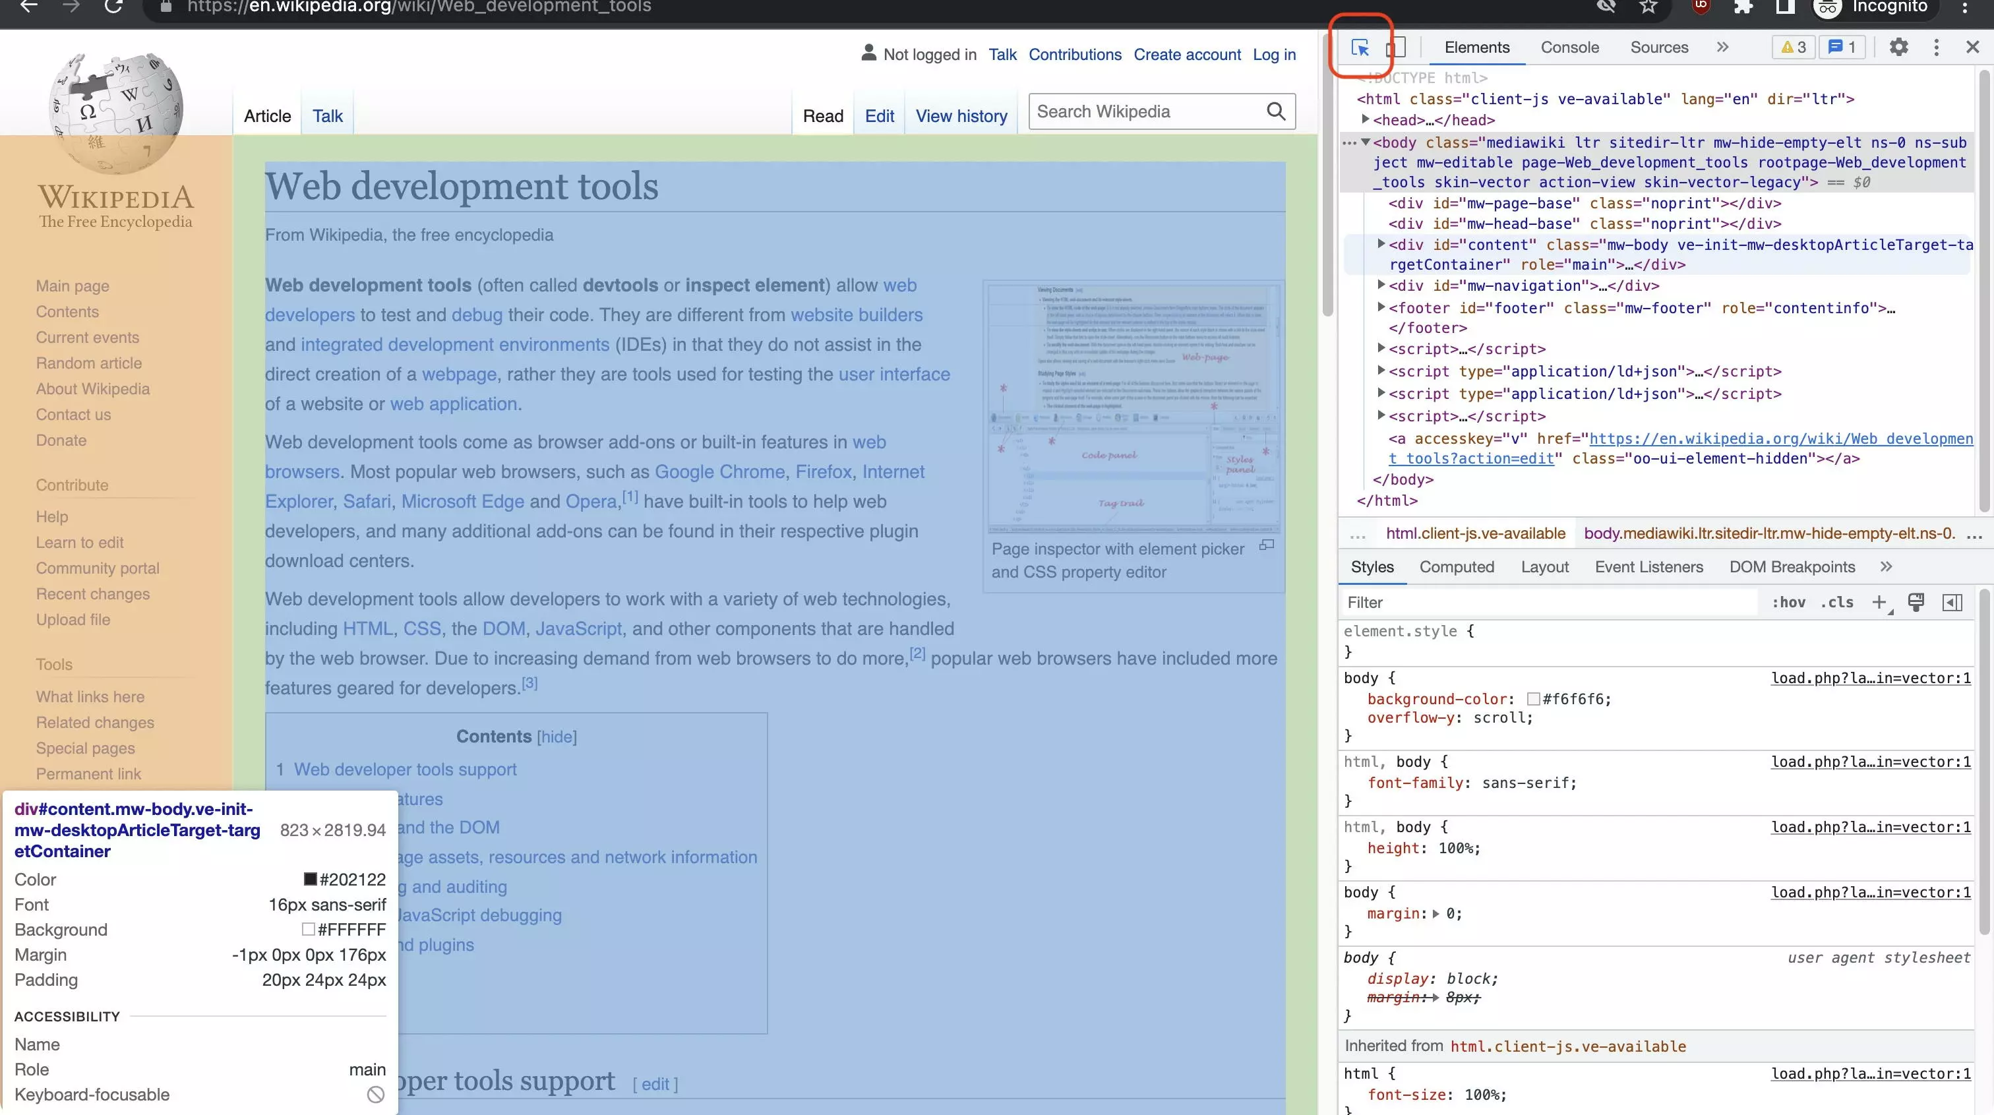Click the close DevTools X icon
The width and height of the screenshot is (1994, 1115).
click(x=1972, y=47)
